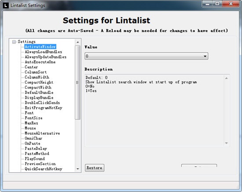The image size is (242, 192).
Task: Select the PlaySound setting
Action: (x=35, y=159)
